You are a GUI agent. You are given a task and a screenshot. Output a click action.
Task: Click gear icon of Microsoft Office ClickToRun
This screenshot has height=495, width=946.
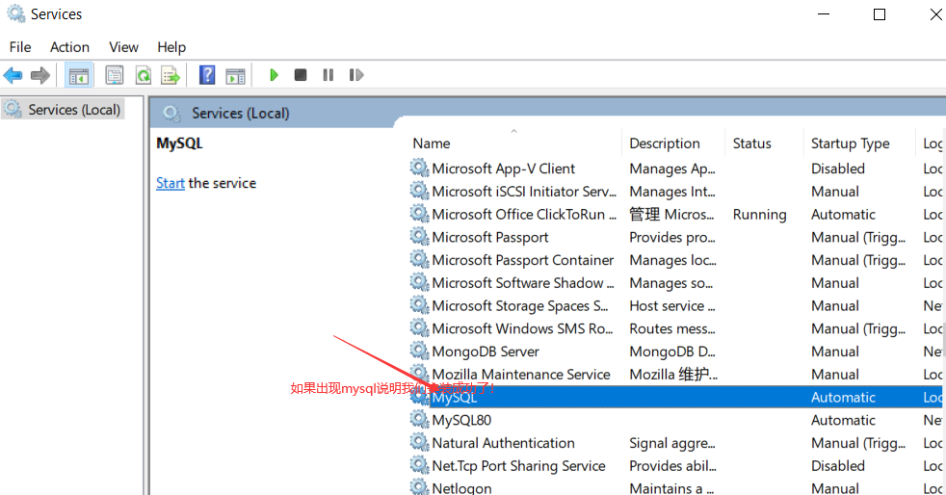(x=419, y=214)
